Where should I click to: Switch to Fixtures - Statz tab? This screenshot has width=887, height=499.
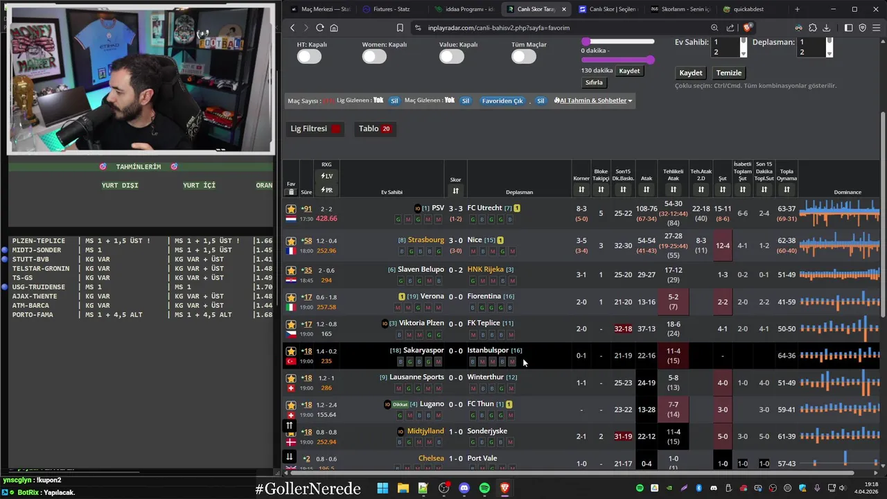392,9
